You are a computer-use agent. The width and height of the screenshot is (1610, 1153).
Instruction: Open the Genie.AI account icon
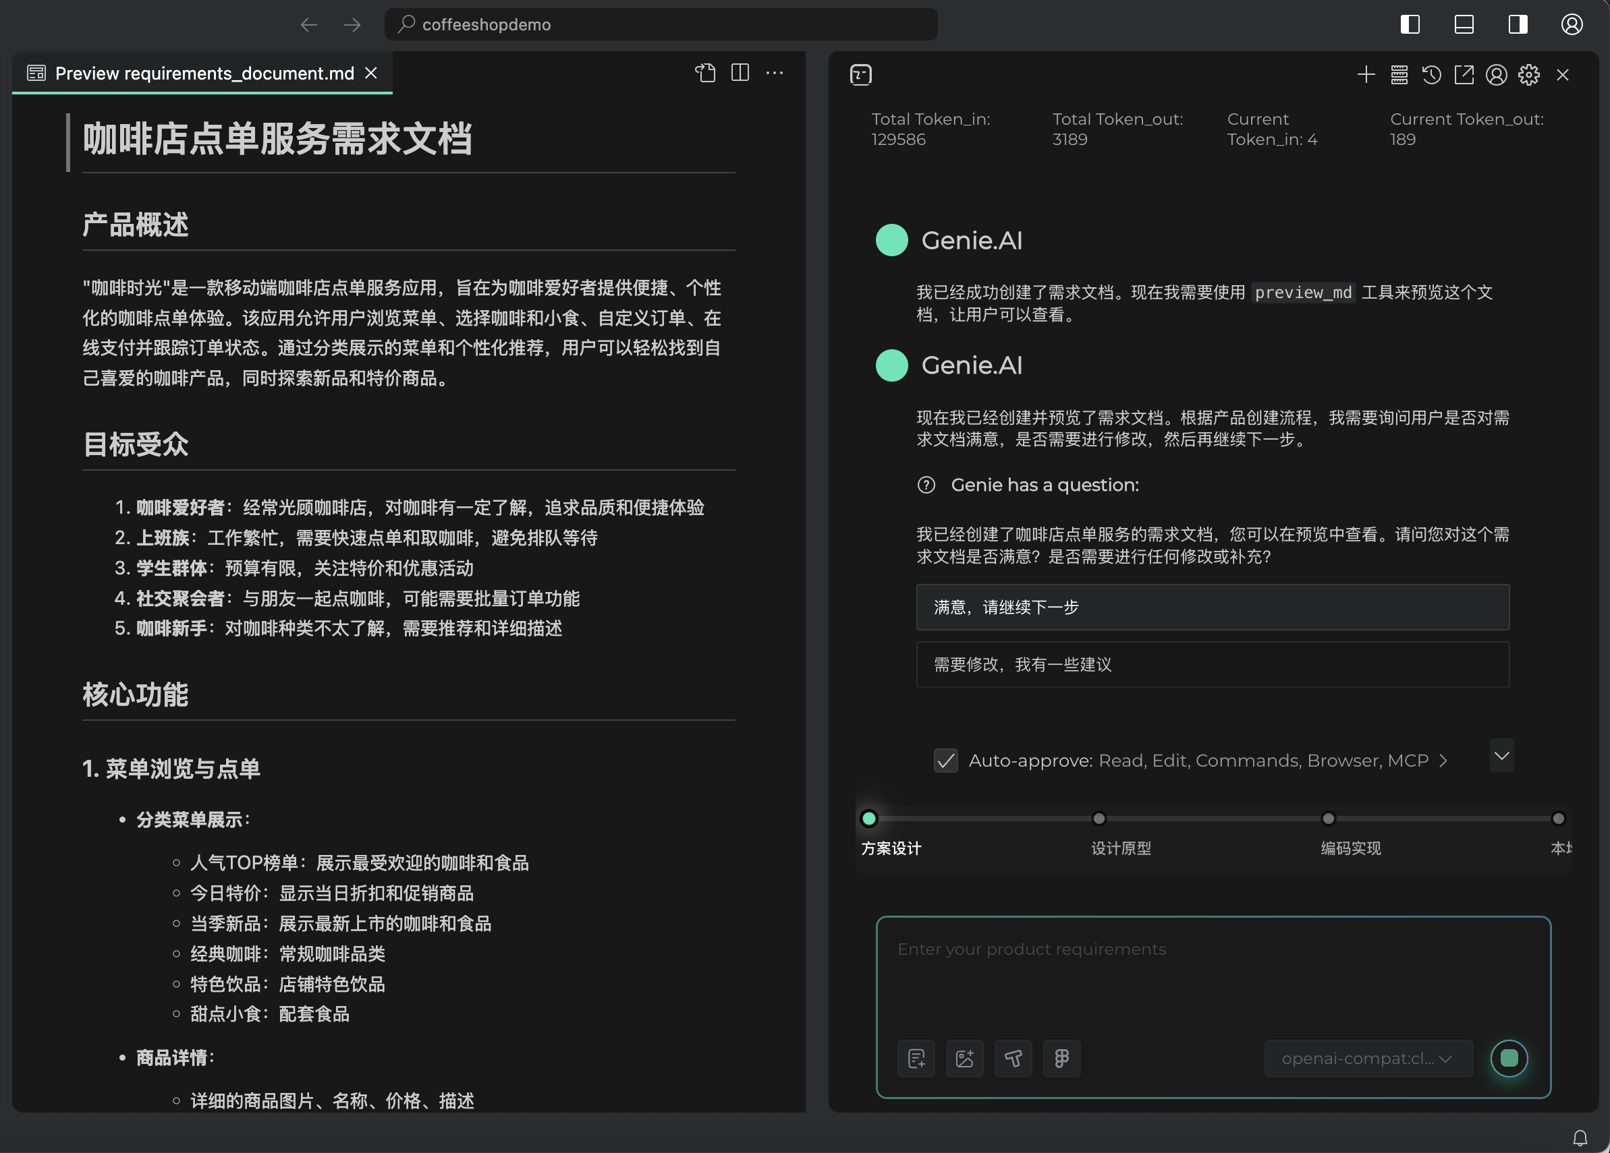coord(1497,74)
